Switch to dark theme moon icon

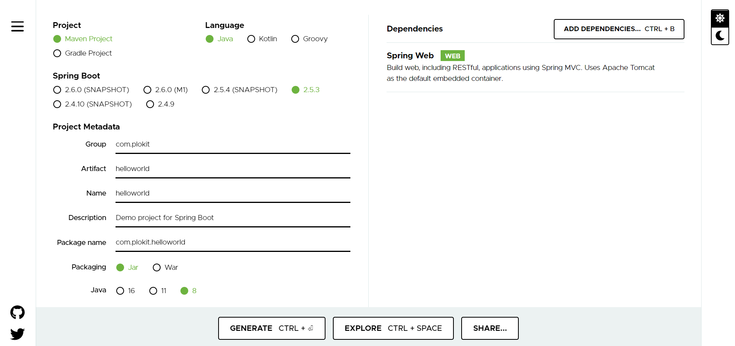tap(720, 36)
